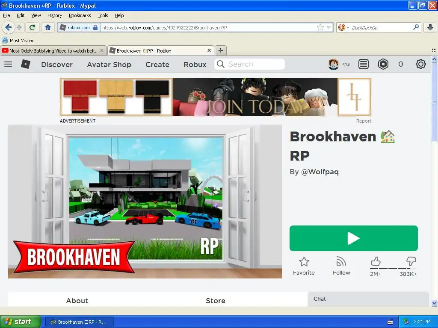Expand the Chat panel
Image resolution: width=438 pixels, height=328 pixels.
tap(368, 299)
